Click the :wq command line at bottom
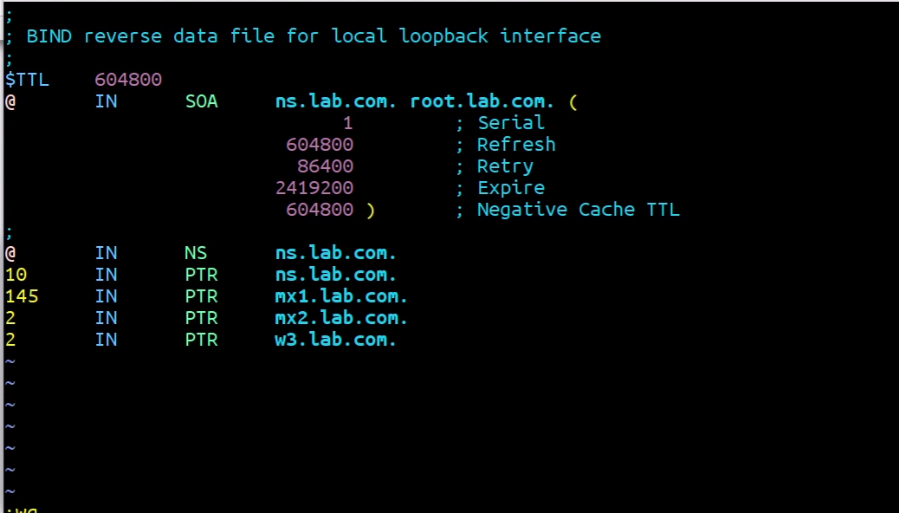 (22, 509)
